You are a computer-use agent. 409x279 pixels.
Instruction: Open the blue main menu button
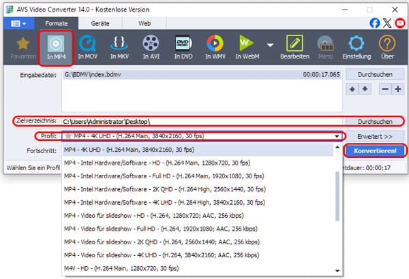coord(18,24)
